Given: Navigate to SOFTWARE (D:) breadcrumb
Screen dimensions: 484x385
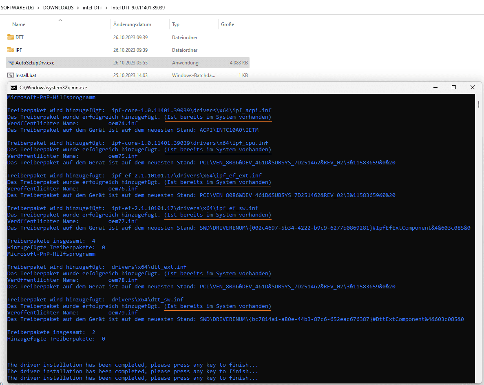Looking at the screenshot, I should pos(17,8).
